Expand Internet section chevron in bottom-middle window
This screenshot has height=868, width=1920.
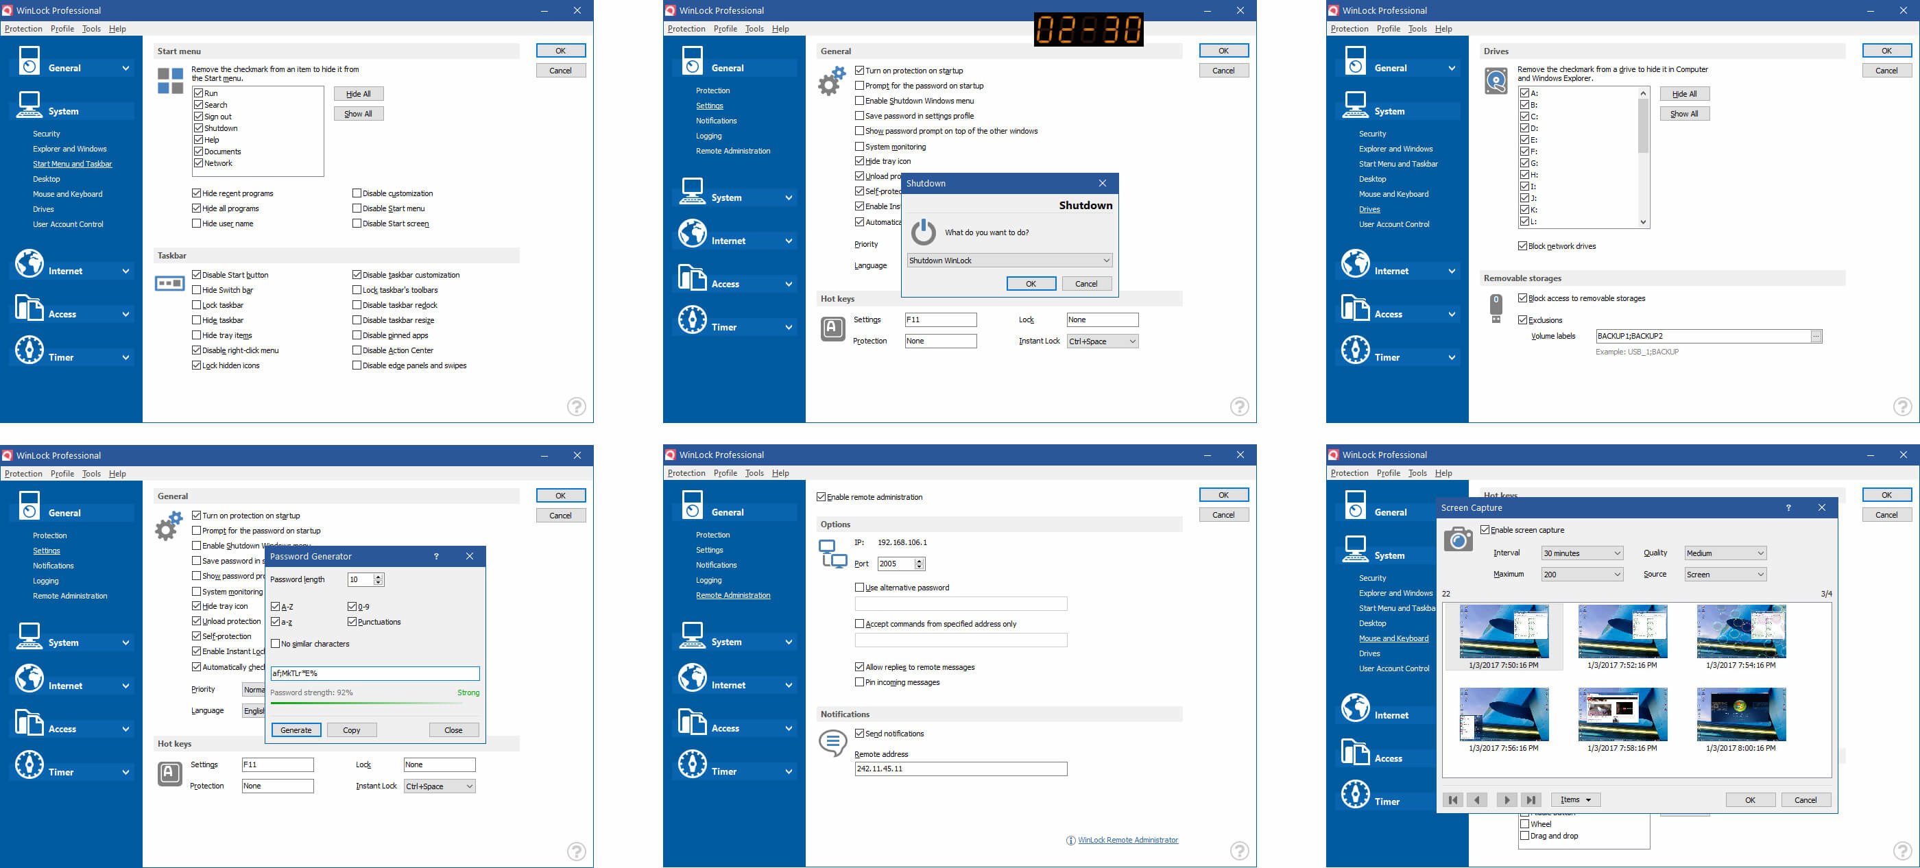(789, 685)
